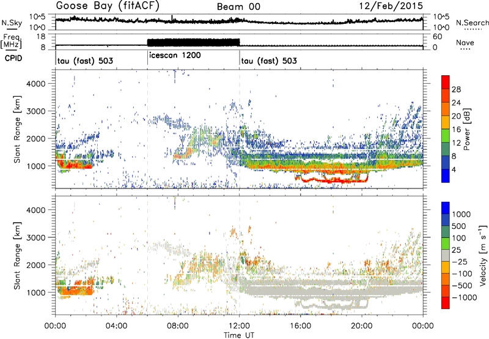Click the power panel 'Slant Range [km]' label
Image resolution: width=489 pixels, height=339 pixels.
point(17,129)
